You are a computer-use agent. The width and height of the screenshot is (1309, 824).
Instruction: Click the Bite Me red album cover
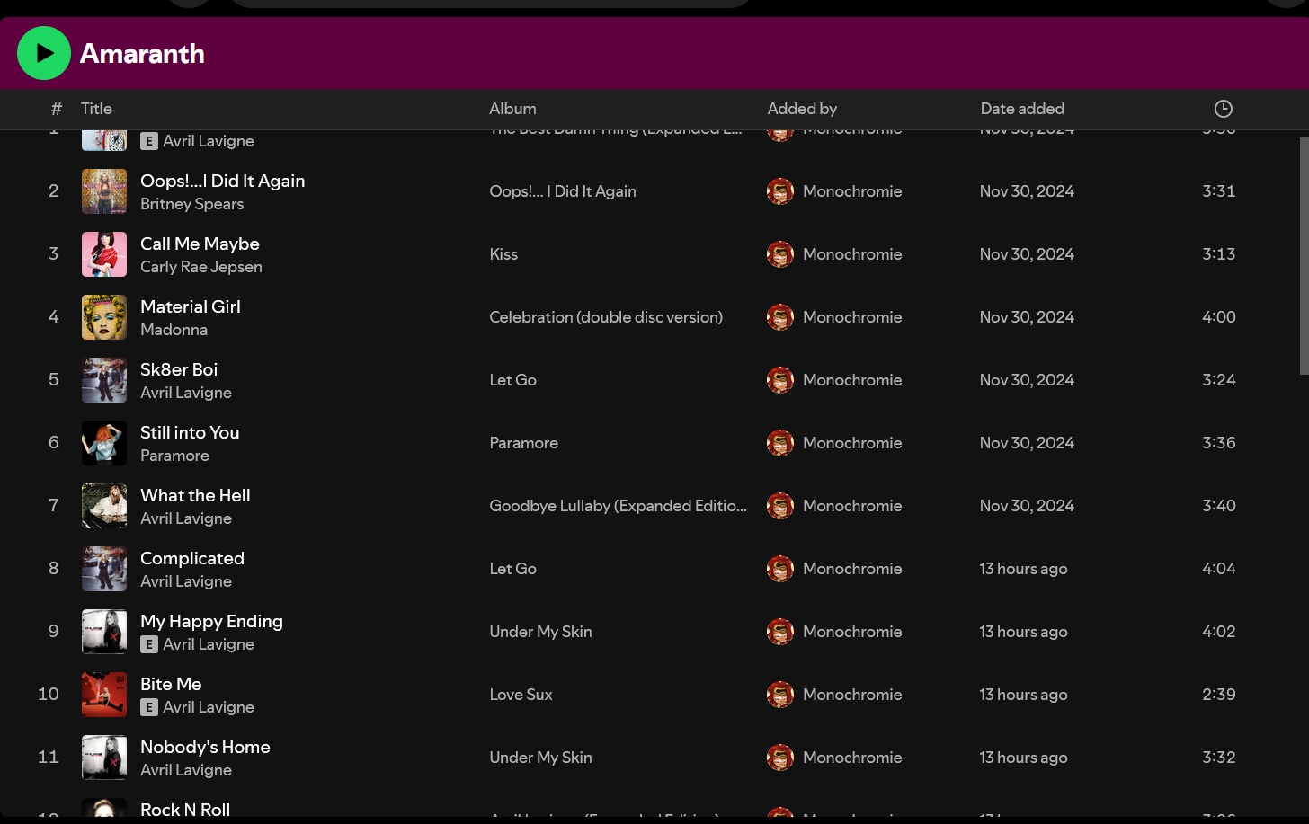tap(104, 695)
